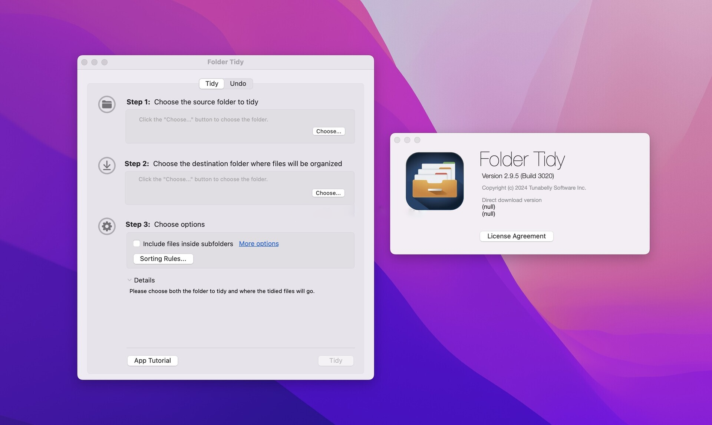The height and width of the screenshot is (425, 712).
Task: Choose the source folder in Step 1
Action: pyautogui.click(x=329, y=131)
